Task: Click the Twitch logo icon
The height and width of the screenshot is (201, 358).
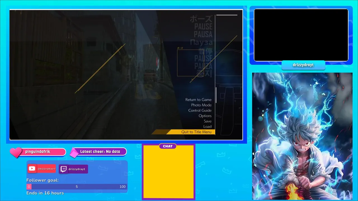Action: pos(63,169)
